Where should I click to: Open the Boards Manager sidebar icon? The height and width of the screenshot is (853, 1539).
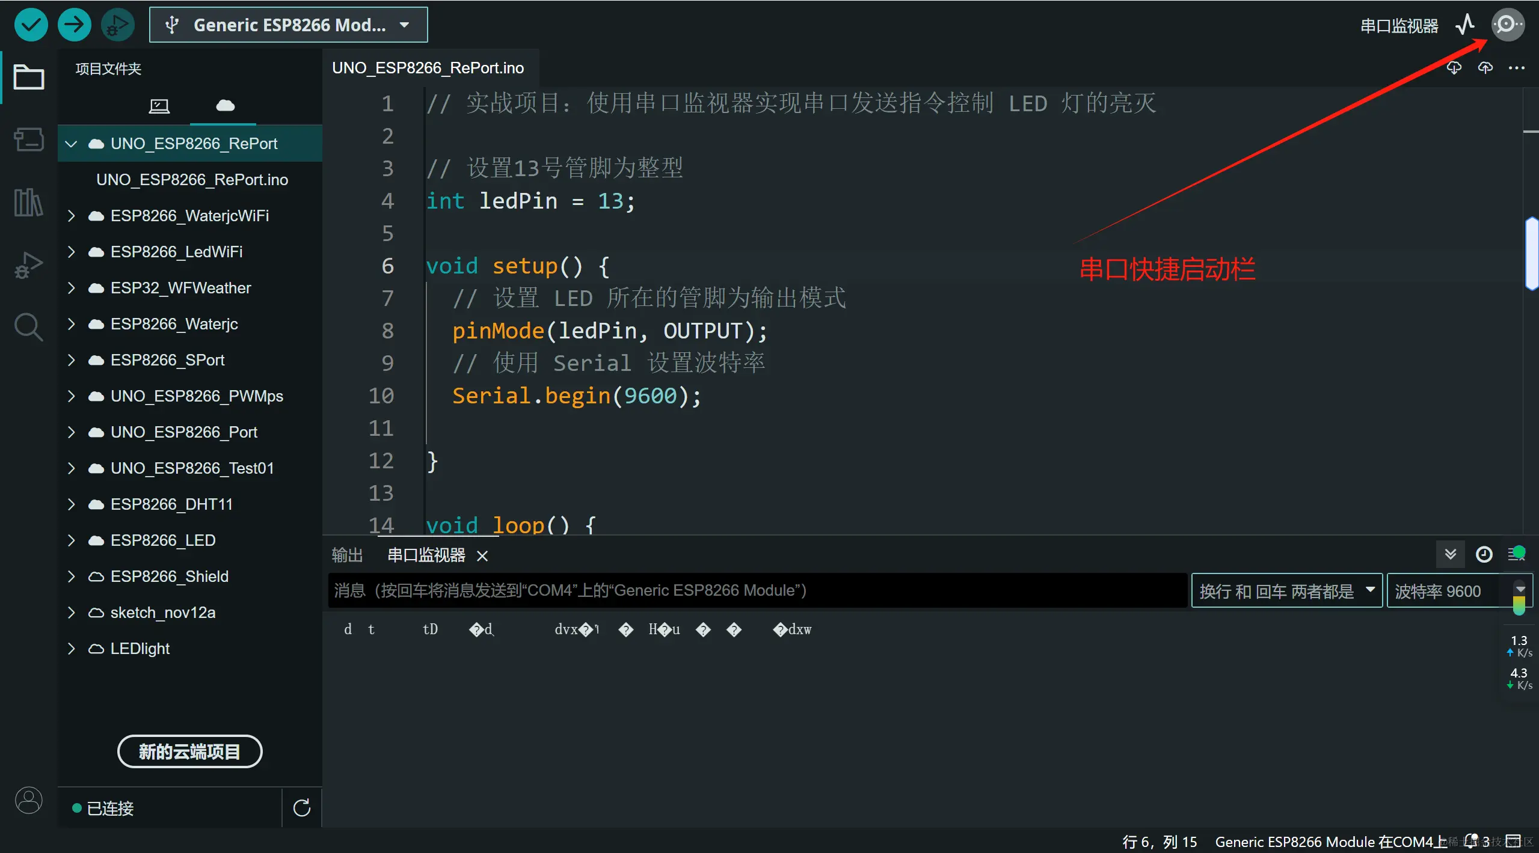[x=28, y=139]
